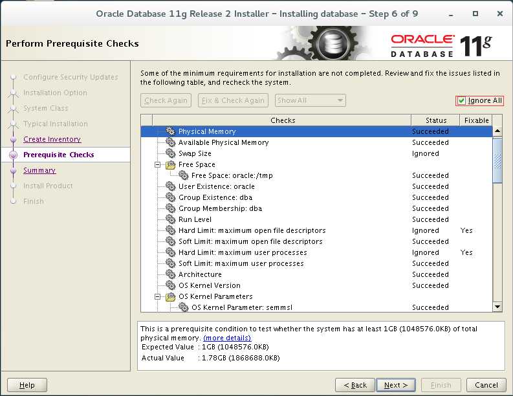Proceed with the Next button
Viewport: 513px width, 396px height.
tap(395, 385)
